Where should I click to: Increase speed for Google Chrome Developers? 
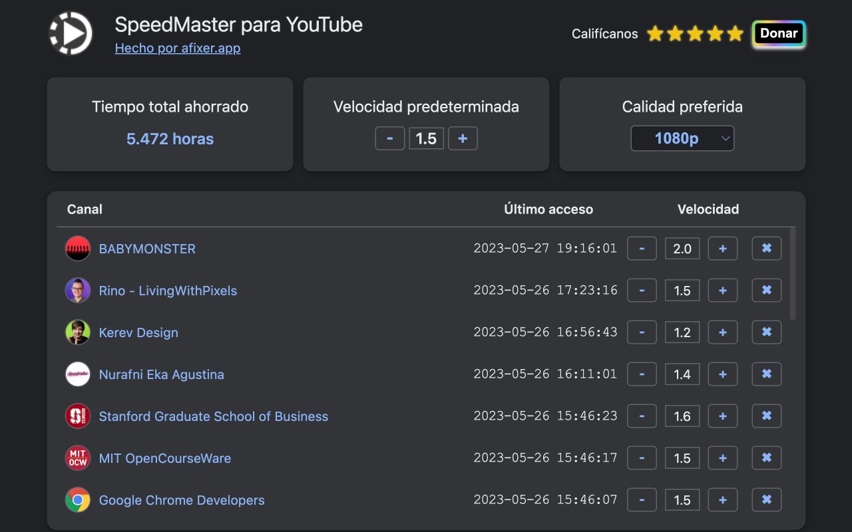(722, 500)
